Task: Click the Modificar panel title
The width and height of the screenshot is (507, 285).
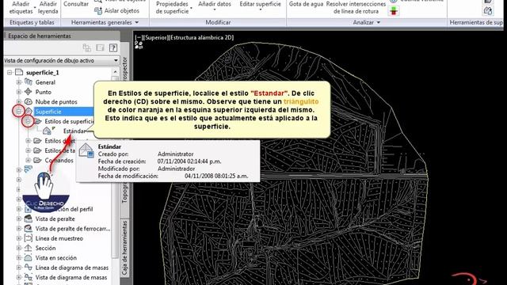Action: 218,22
